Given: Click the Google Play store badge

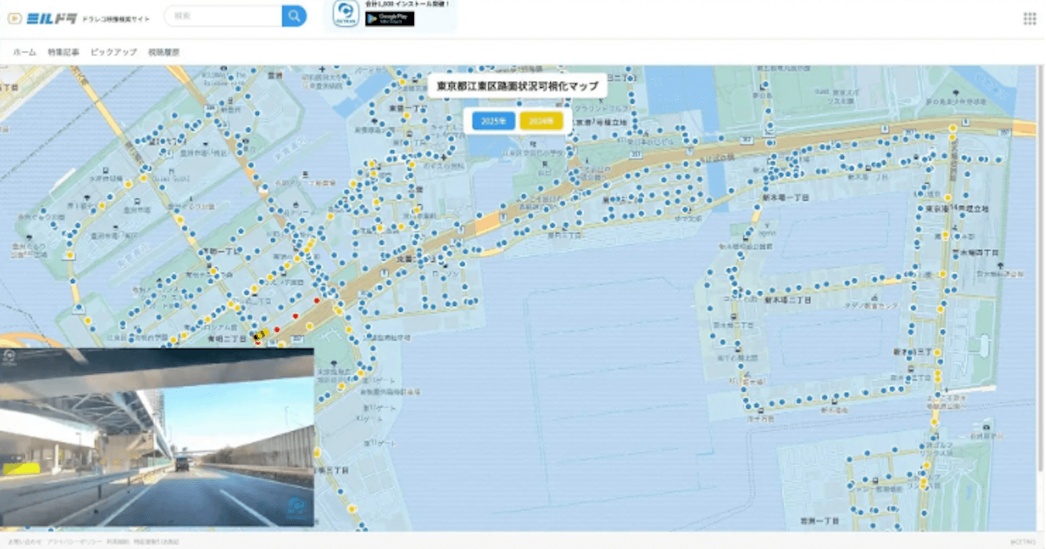Looking at the screenshot, I should [x=390, y=18].
